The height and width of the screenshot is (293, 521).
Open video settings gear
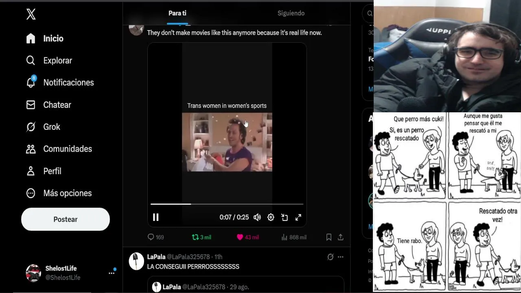click(271, 217)
